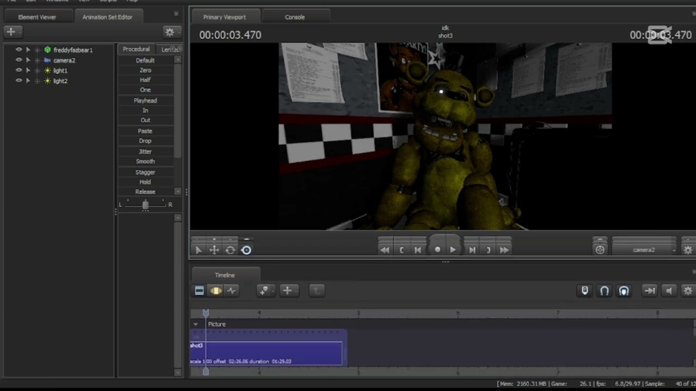
Task: Apply the Playhead preset
Action: click(x=145, y=100)
